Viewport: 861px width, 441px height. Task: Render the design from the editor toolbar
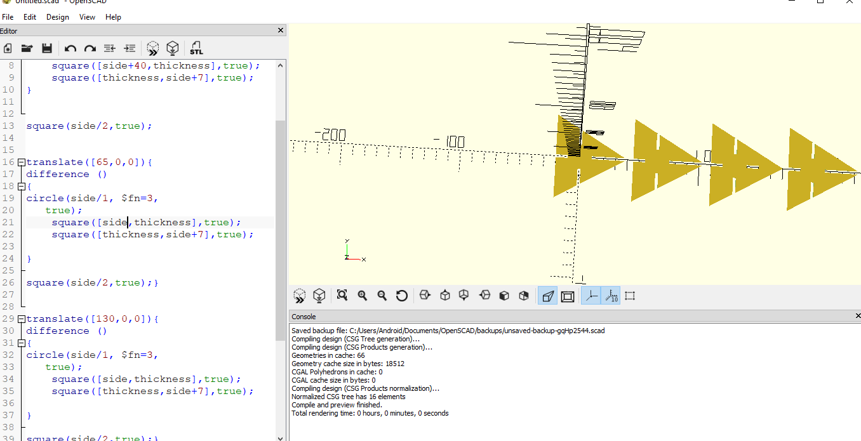click(x=172, y=48)
